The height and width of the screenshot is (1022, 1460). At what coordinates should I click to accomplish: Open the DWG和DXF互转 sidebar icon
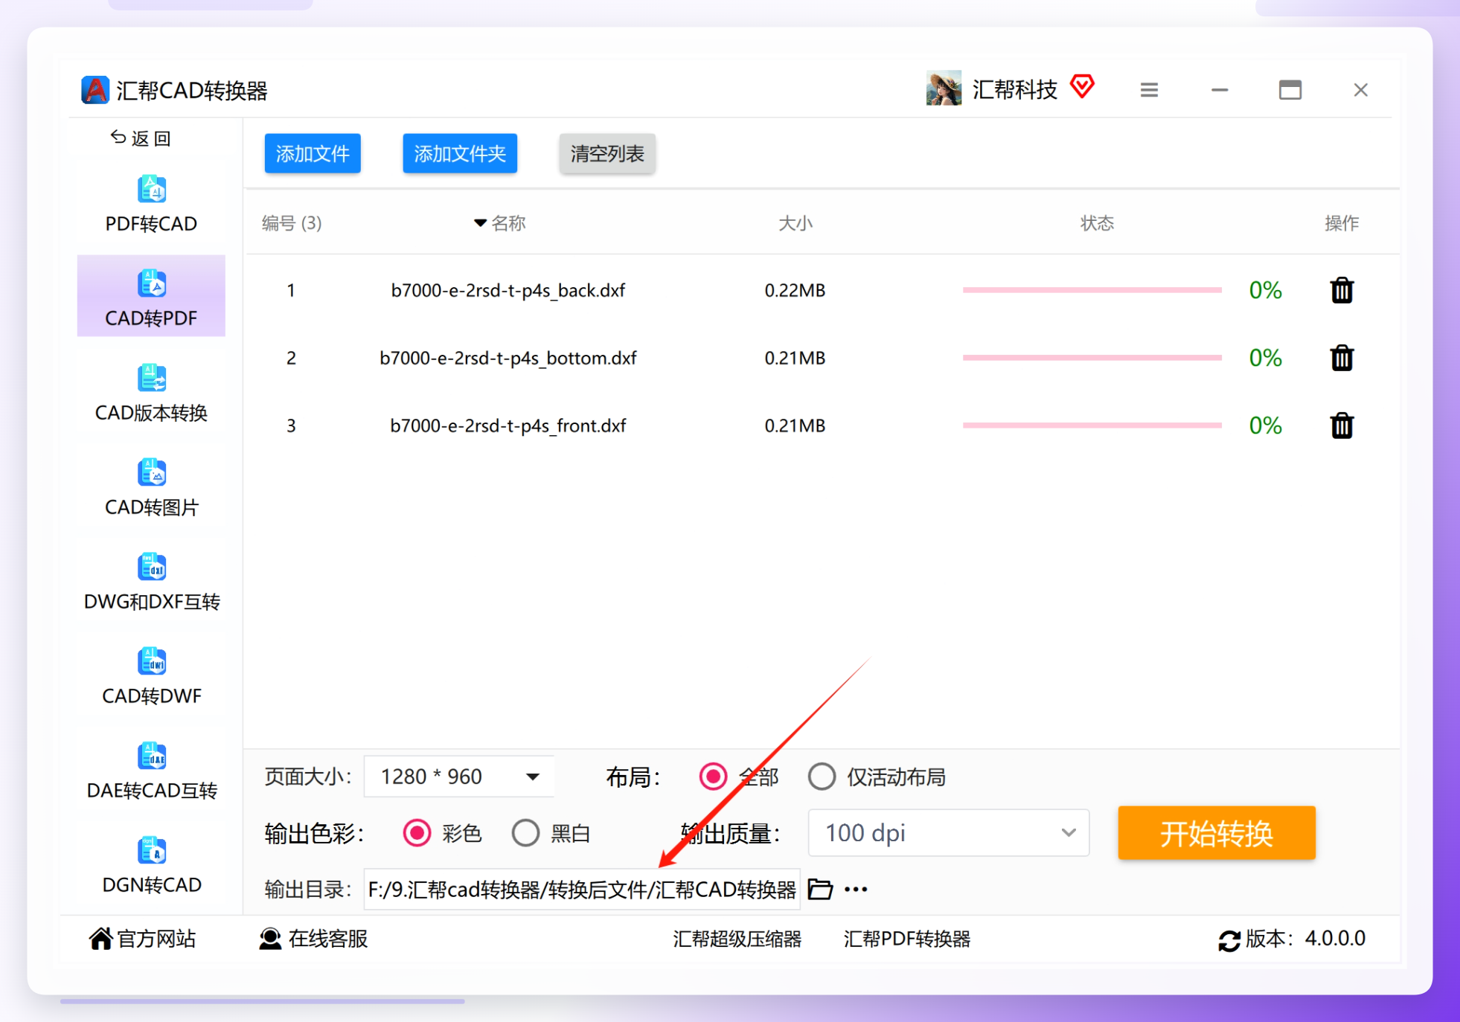click(152, 567)
